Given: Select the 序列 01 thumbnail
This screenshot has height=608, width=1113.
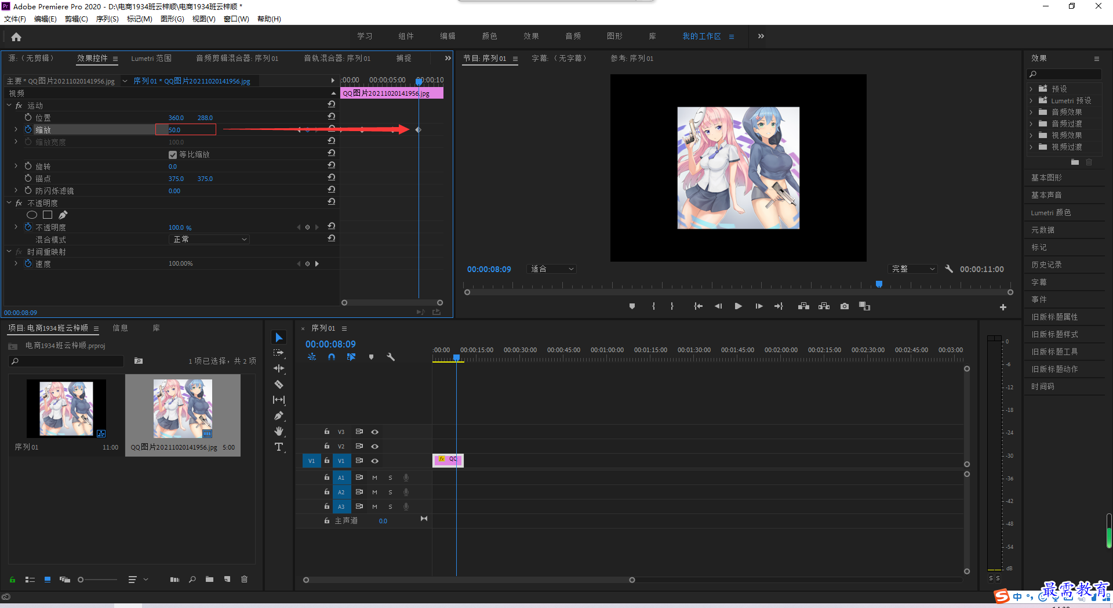Looking at the screenshot, I should click(x=66, y=408).
